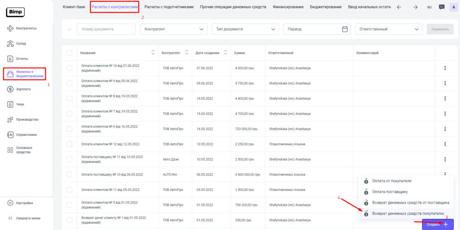Click the calendar icon in Период field
460x230 pixels.
point(345,29)
